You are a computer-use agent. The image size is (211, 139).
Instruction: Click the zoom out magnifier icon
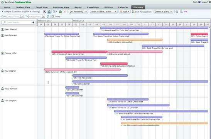(181, 12)
